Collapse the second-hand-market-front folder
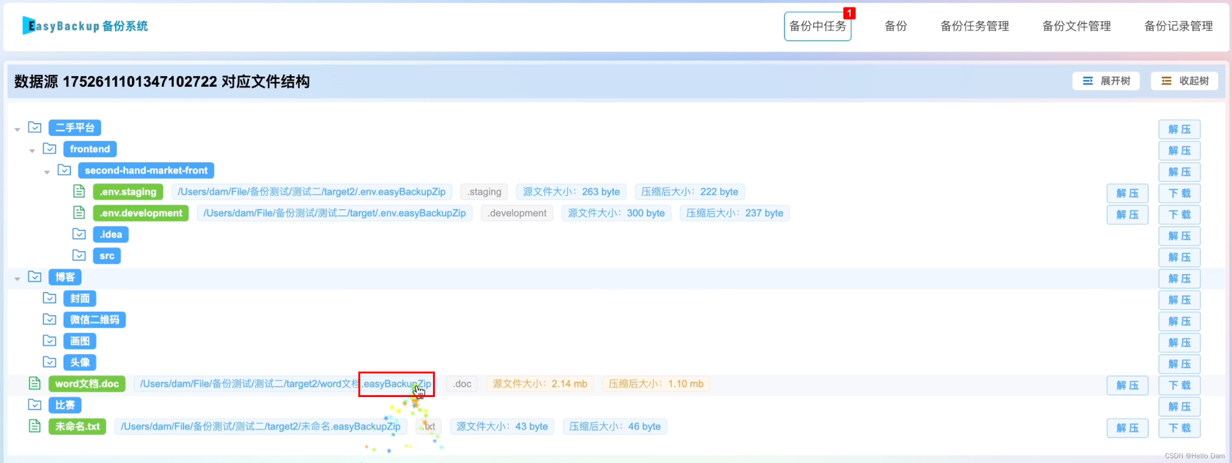Screen dimensions: 1232x463 (47, 172)
